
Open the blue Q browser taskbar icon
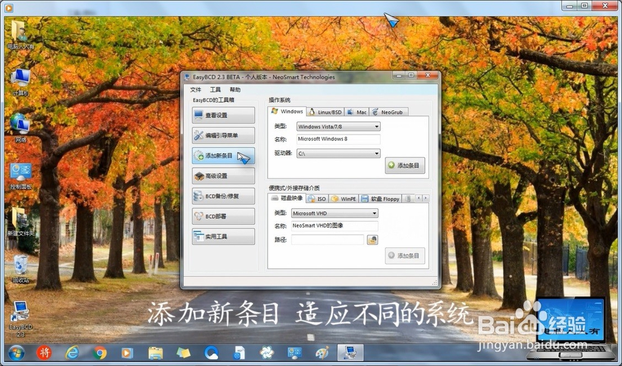[x=211, y=352]
